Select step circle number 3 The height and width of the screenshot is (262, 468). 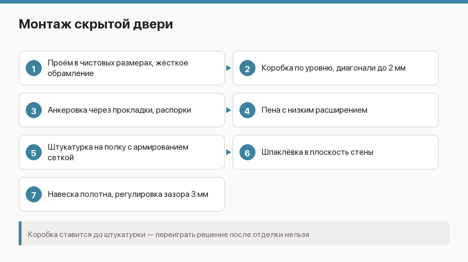coord(34,110)
